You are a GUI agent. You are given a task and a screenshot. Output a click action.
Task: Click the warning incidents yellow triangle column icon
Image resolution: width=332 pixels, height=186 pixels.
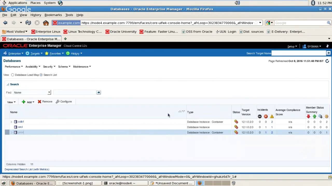coord(272,117)
